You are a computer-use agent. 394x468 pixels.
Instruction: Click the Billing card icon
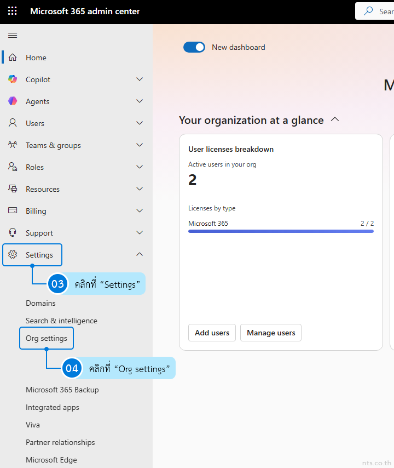point(13,210)
